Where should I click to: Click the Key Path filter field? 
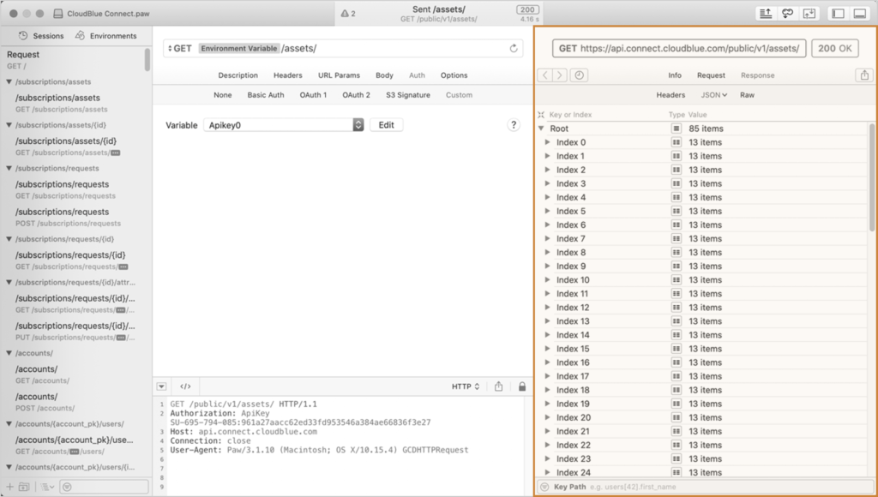(706, 487)
